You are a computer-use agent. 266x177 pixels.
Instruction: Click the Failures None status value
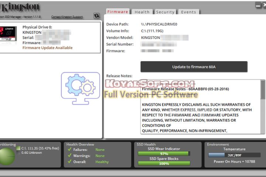click(100, 150)
